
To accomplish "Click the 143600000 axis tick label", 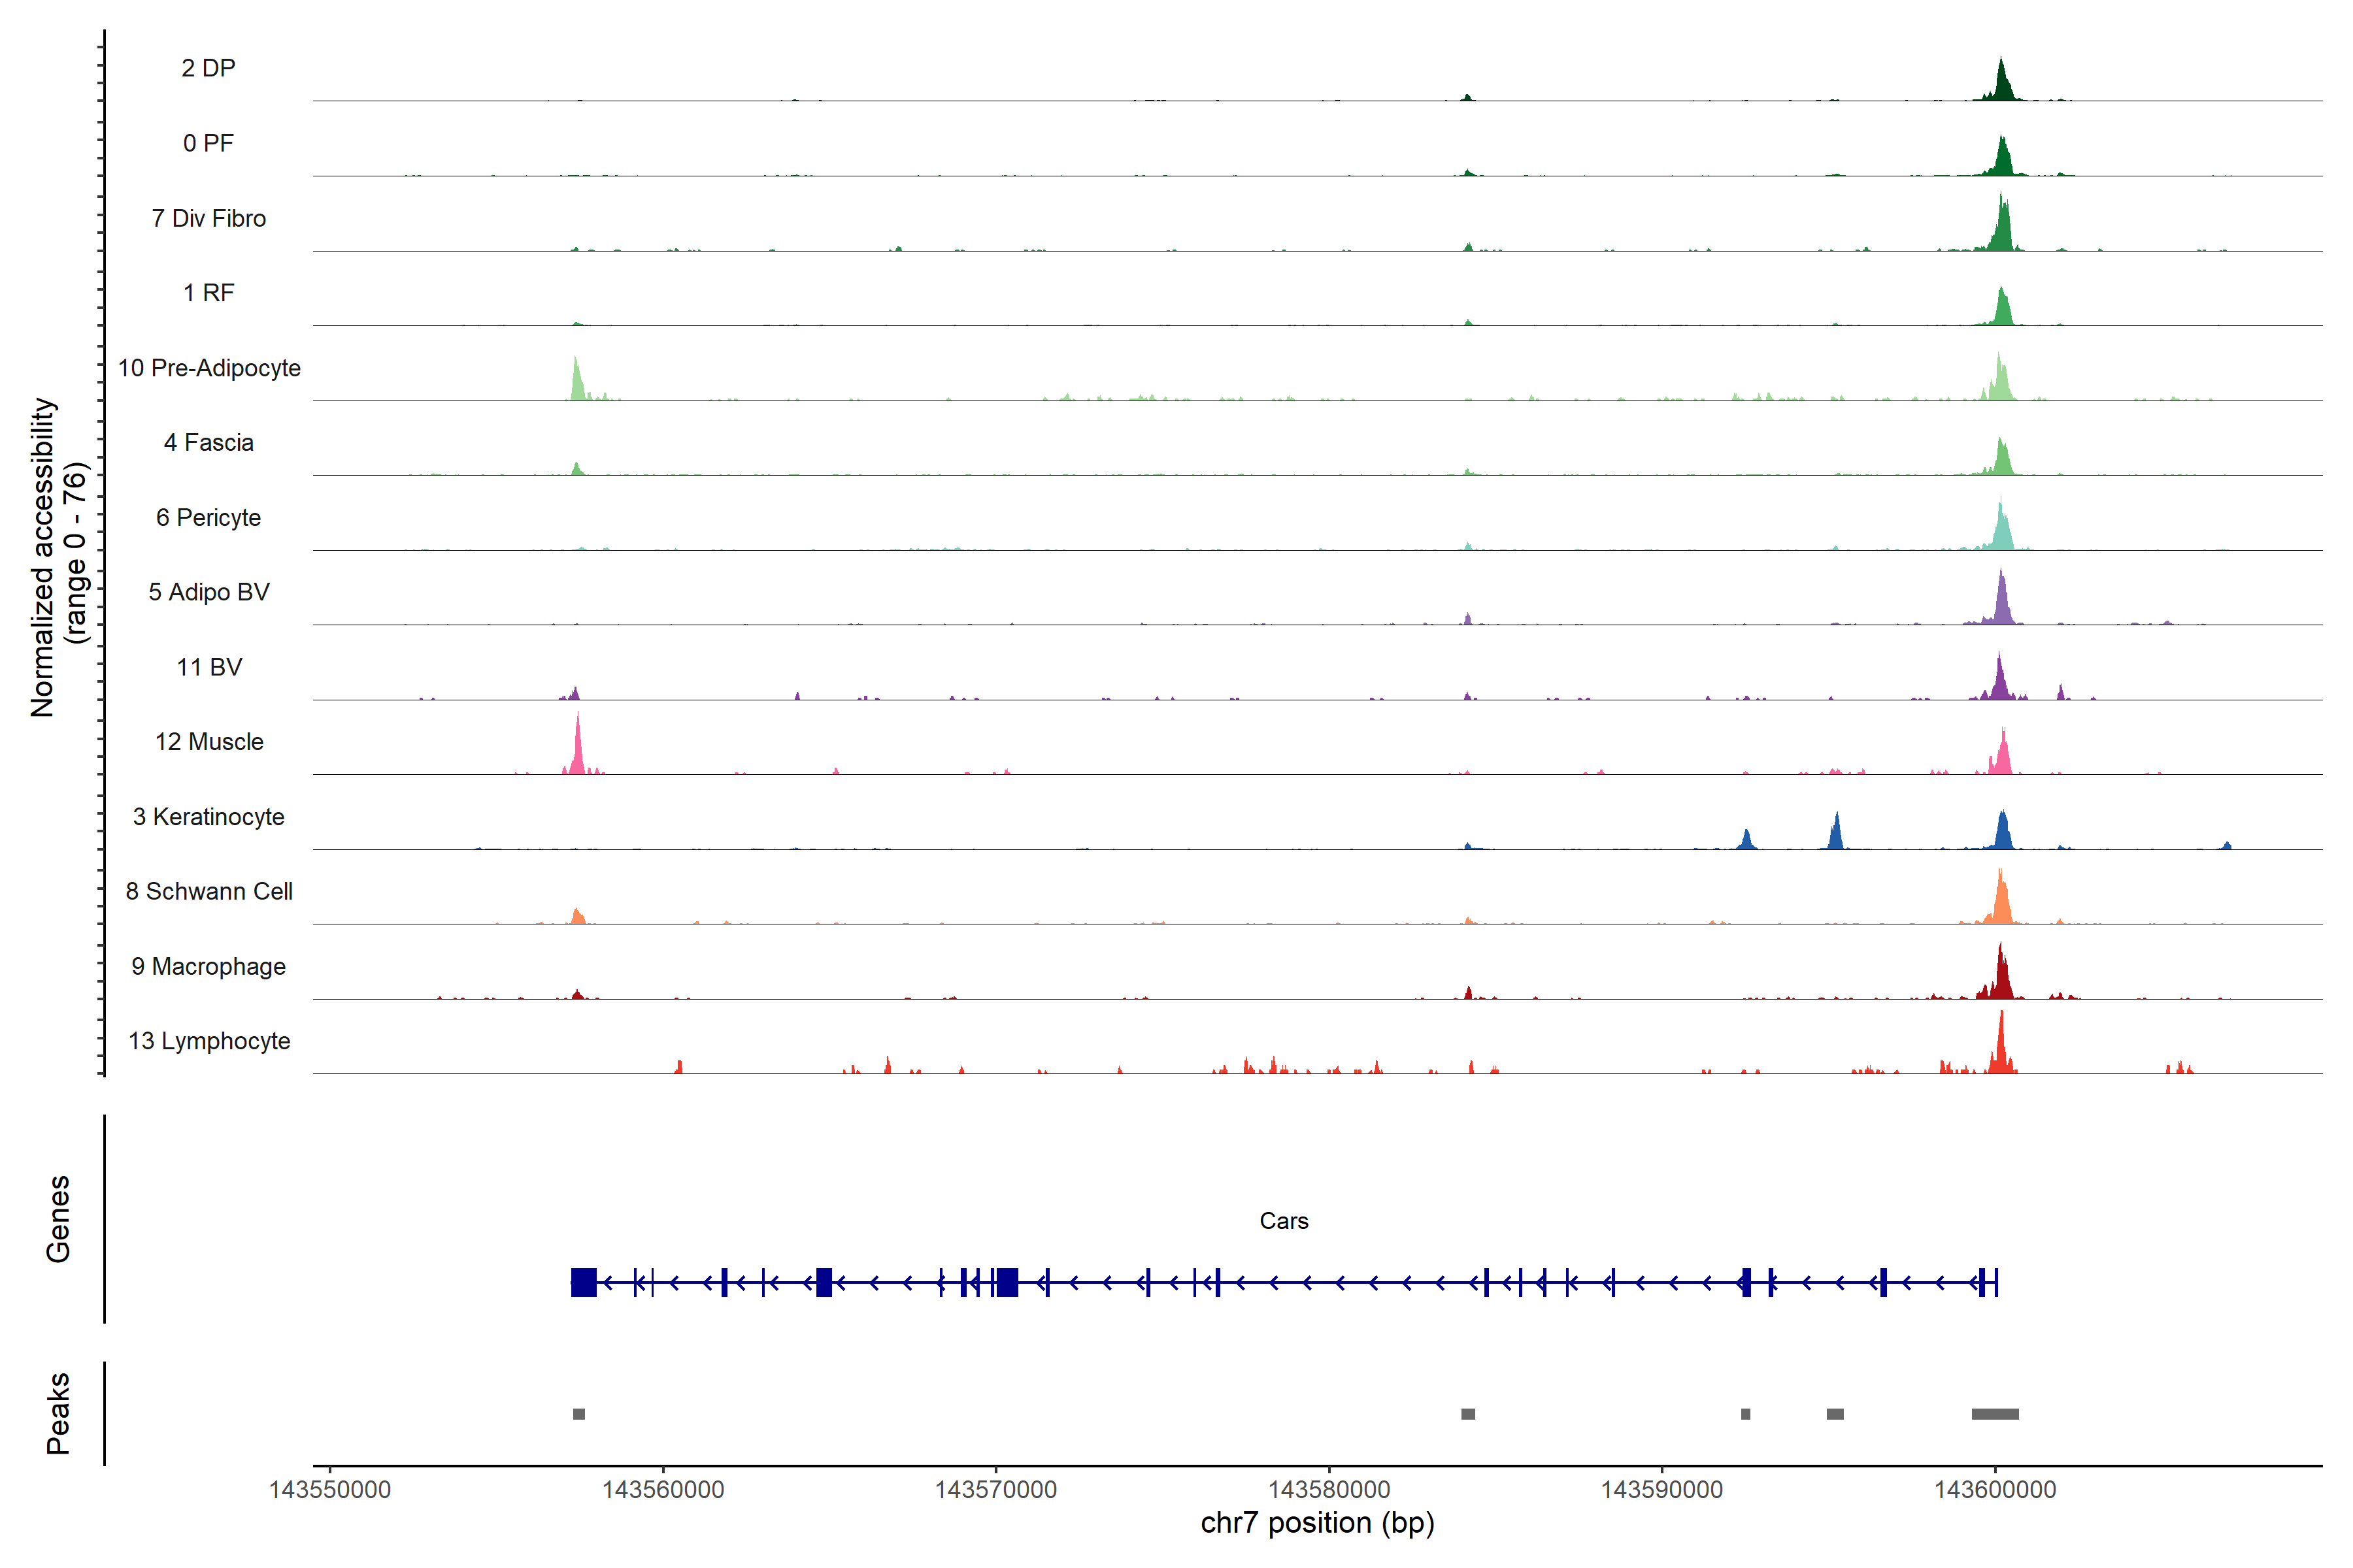I will [x=1995, y=1489].
